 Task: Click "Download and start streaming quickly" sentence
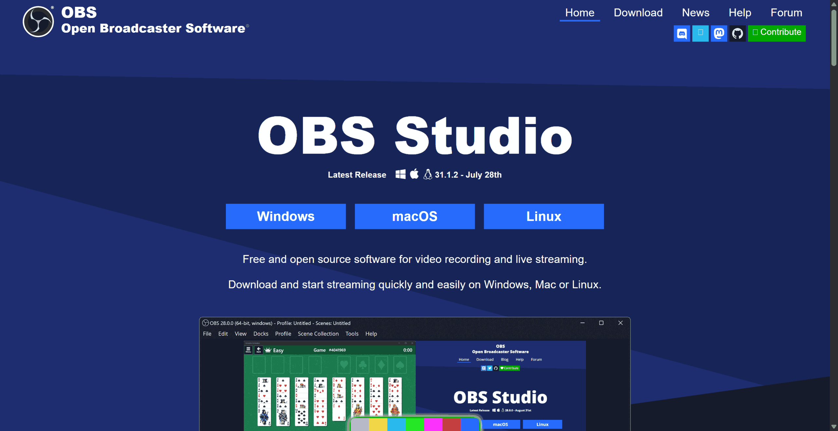tap(415, 284)
